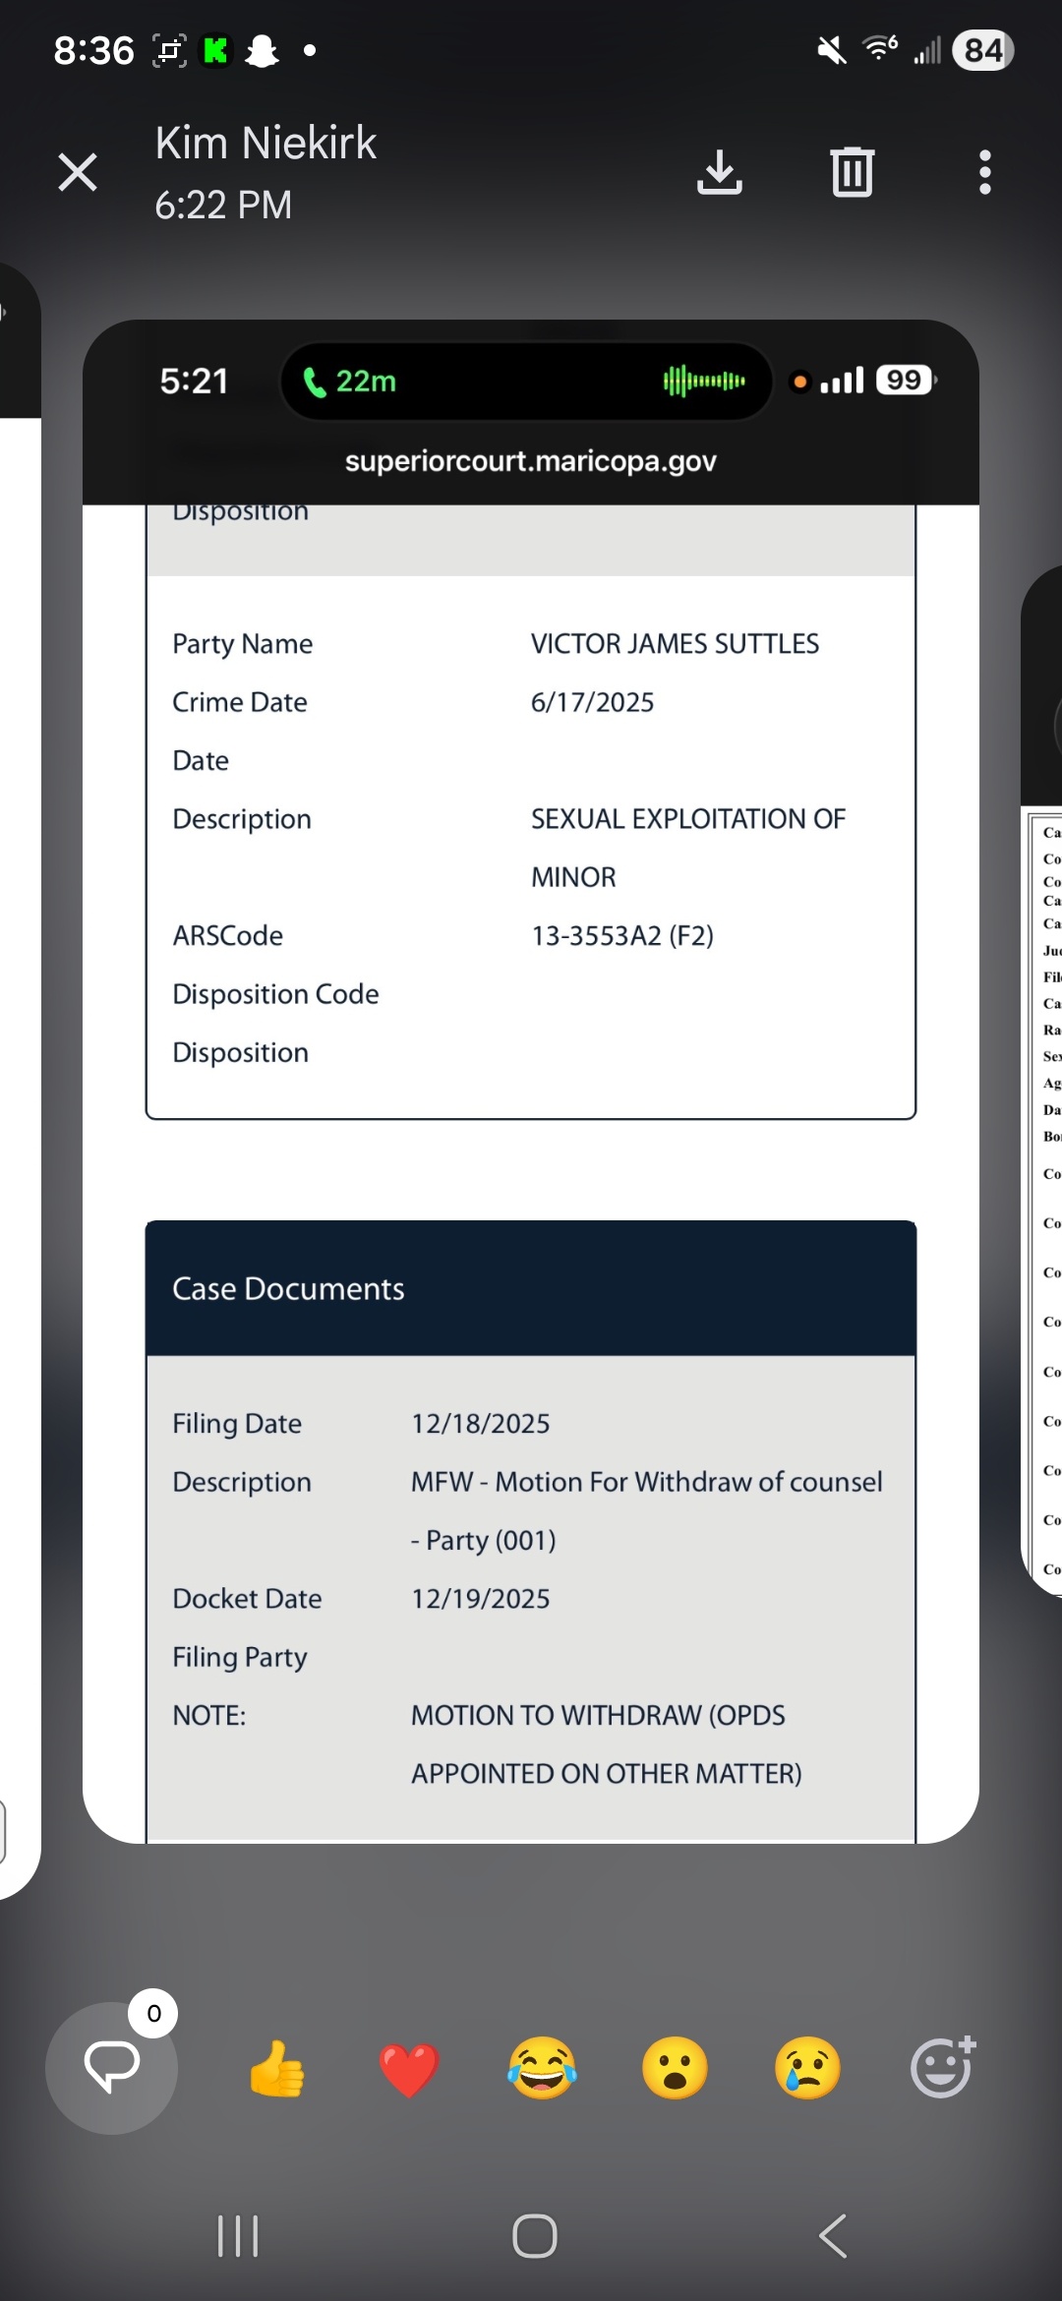React with surprised face emoji
Viewport: 1062px width, 2301px height.
(675, 2069)
